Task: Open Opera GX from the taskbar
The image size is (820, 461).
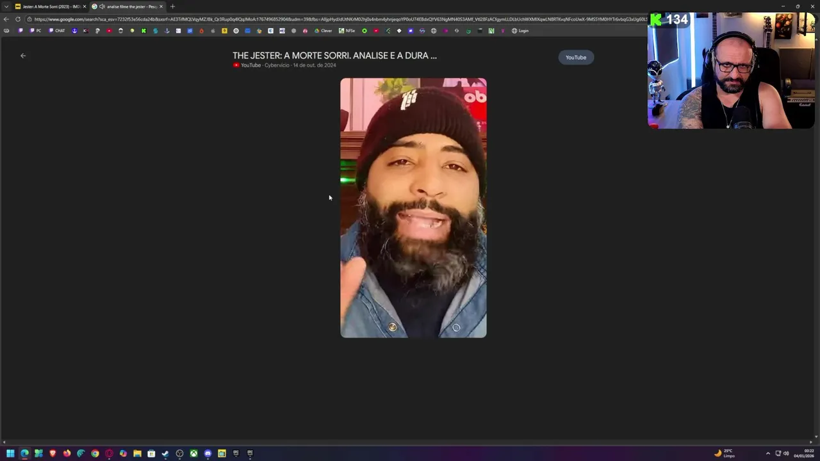Action: (x=109, y=453)
